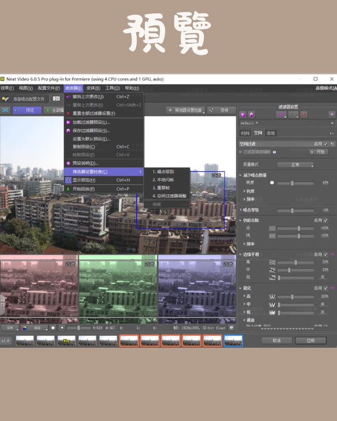Click the panel options icon at the right of the tabs row
337x421 pixels.
tap(333, 133)
